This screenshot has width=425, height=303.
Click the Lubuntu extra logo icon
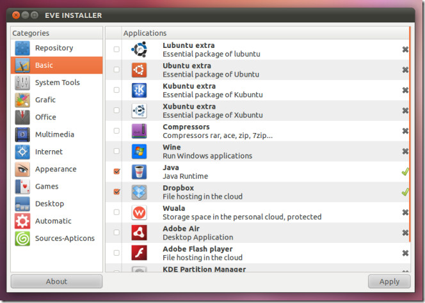pyautogui.click(x=139, y=49)
